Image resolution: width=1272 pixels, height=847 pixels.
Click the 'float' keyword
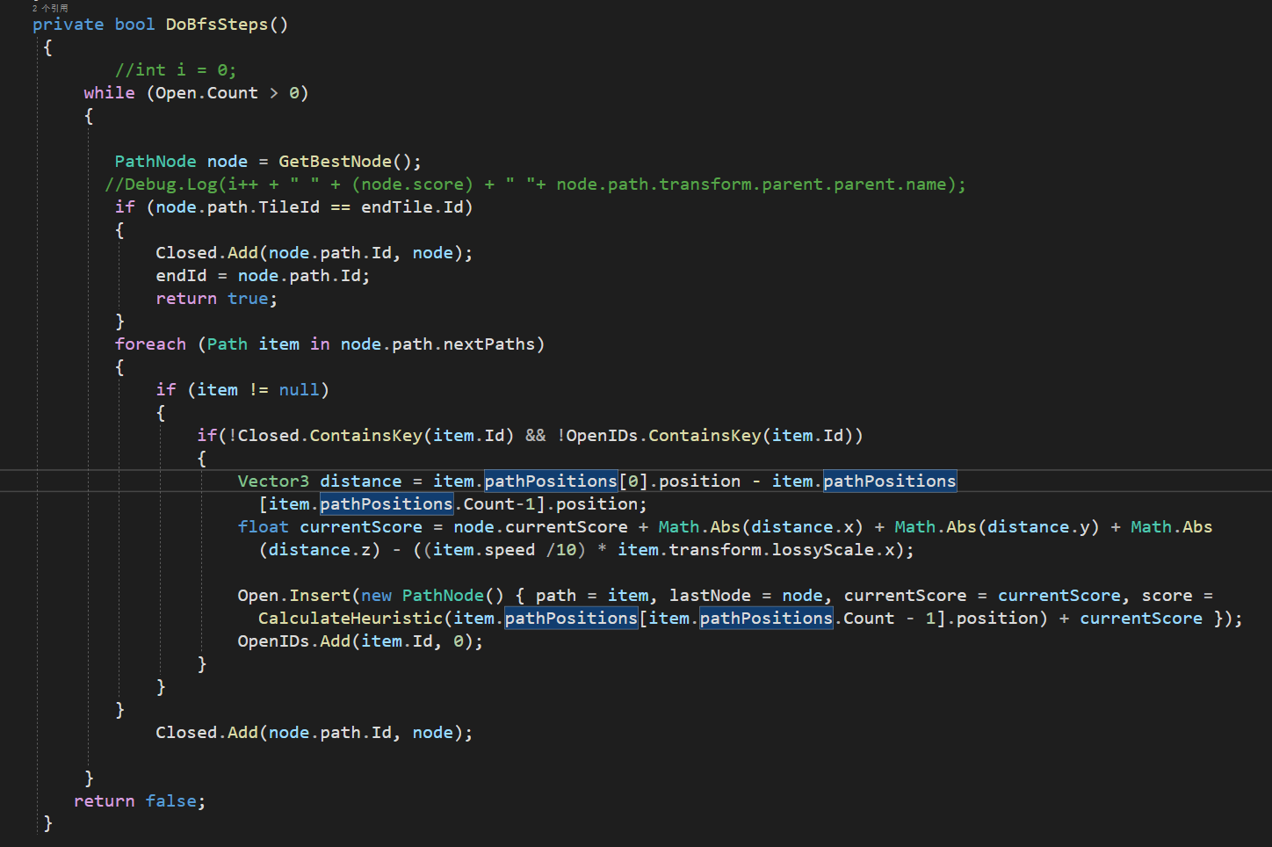(x=263, y=527)
